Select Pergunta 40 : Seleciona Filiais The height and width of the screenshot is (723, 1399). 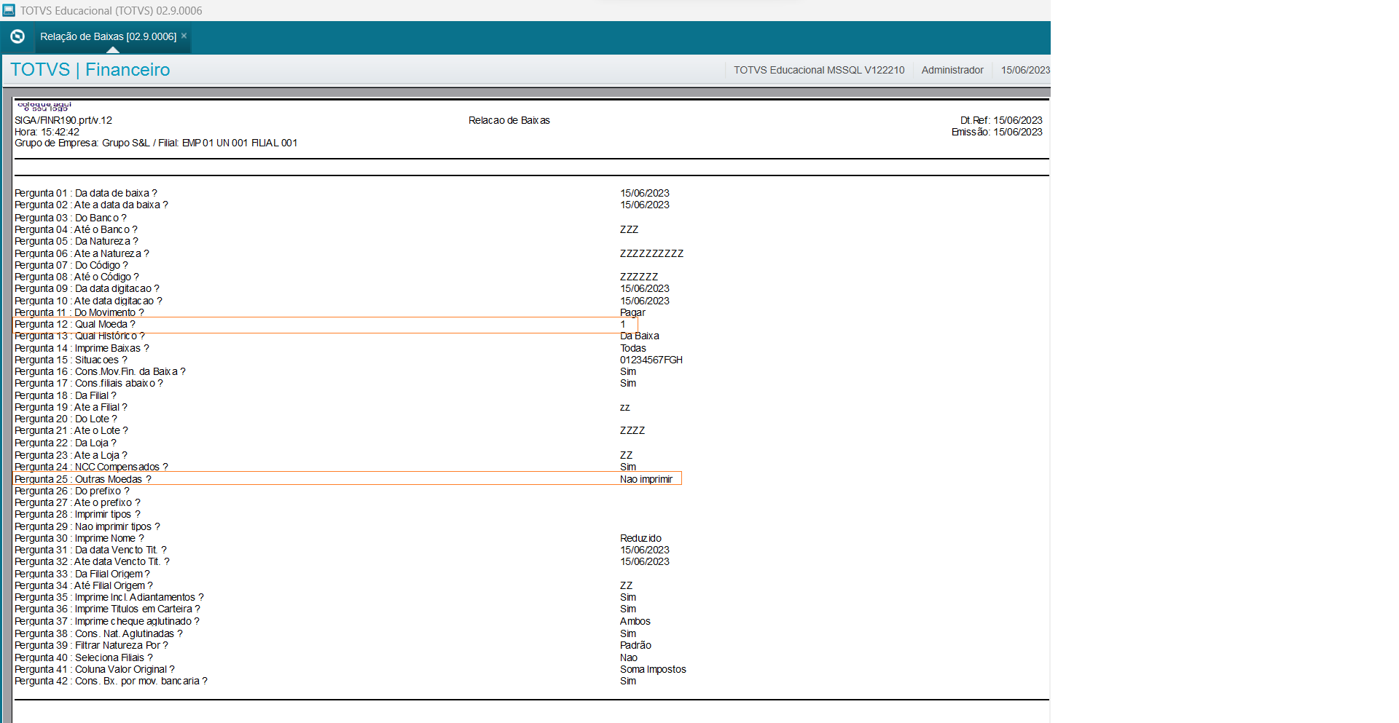84,657
